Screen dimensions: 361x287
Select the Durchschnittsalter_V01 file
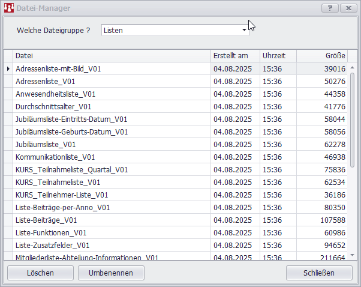tap(53, 106)
